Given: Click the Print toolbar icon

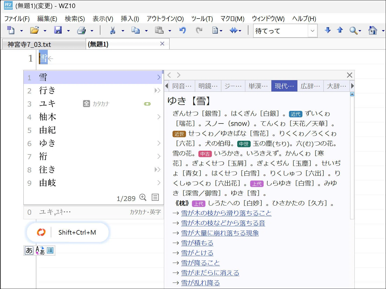Looking at the screenshot, I should click(x=81, y=30).
